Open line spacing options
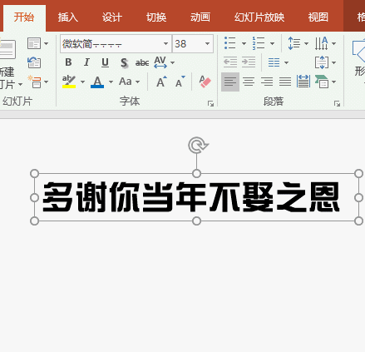 pyautogui.click(x=298, y=43)
